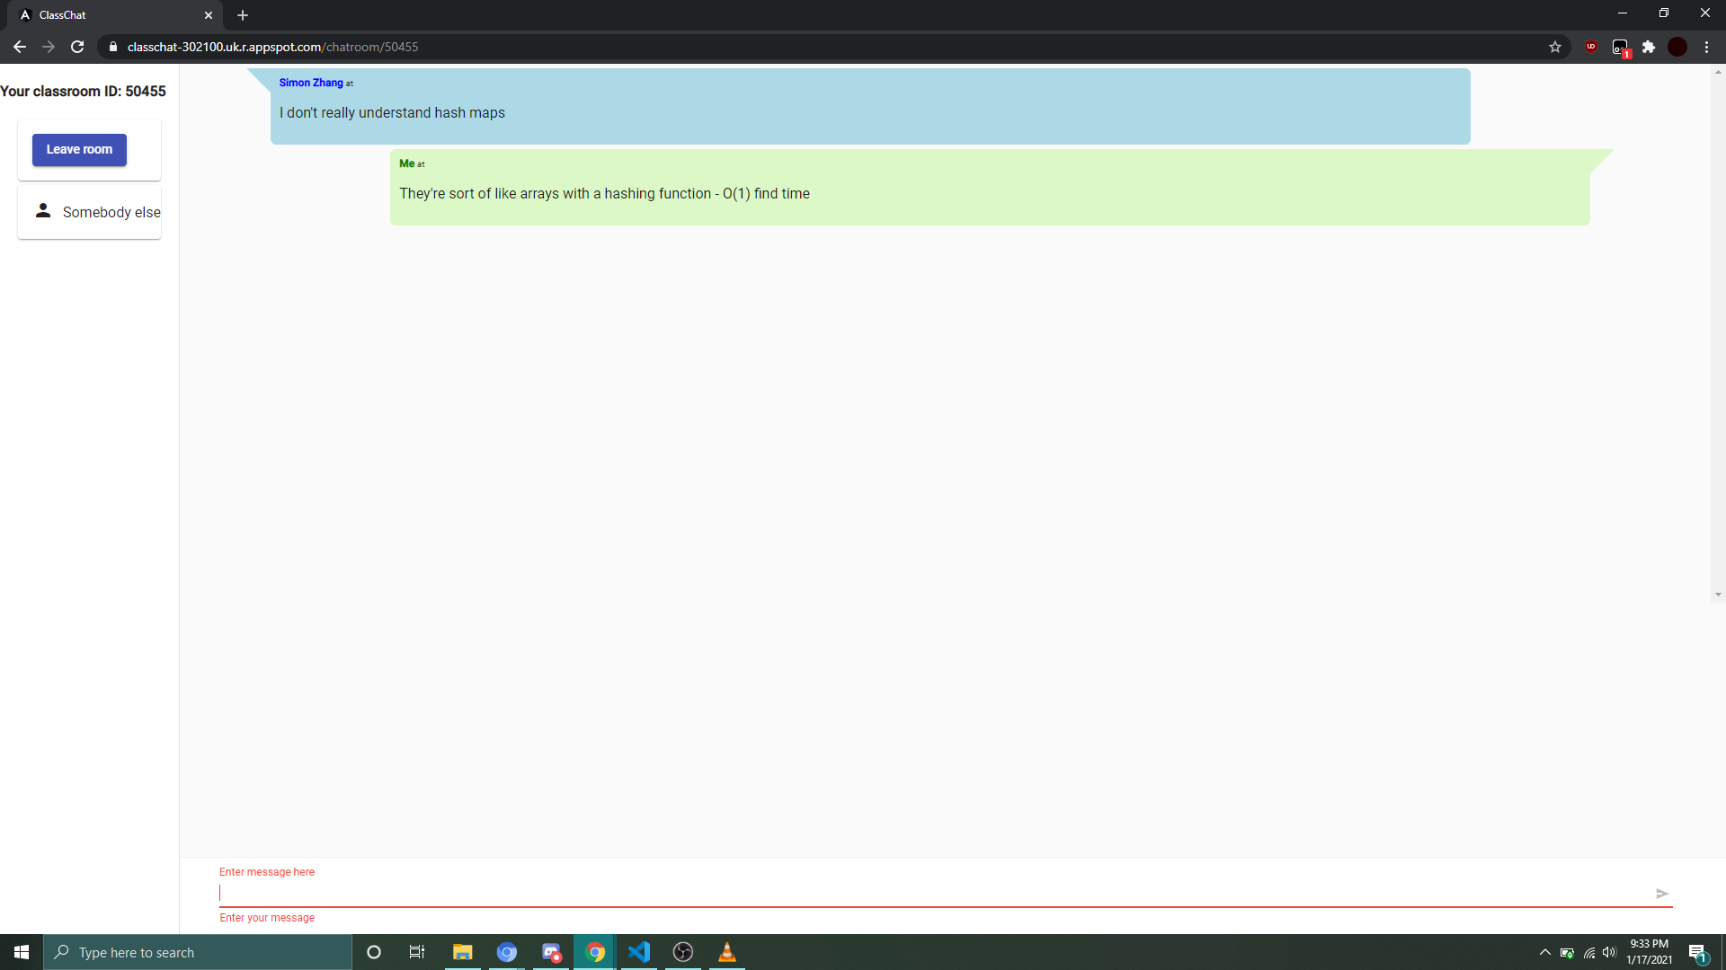Reload the ClassChat page
Screen dimensions: 1726x970
coord(77,47)
